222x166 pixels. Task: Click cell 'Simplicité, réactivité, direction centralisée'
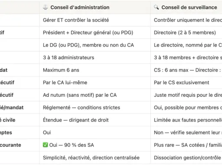pos(95,158)
